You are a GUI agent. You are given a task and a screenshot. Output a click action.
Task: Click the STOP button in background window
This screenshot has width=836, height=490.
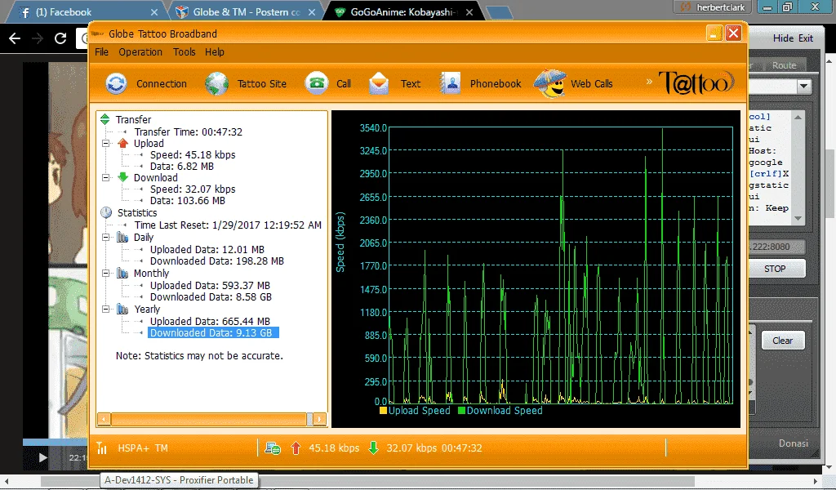[x=776, y=269]
